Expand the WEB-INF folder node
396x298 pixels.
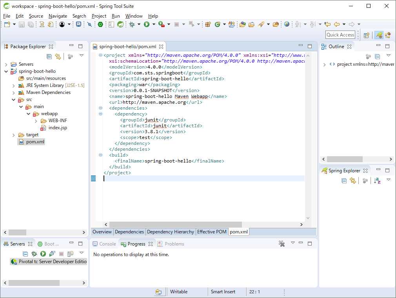pos(36,121)
